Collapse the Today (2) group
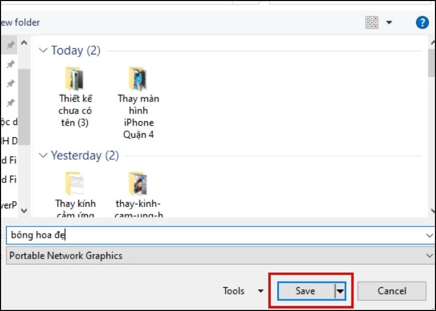Image resolution: width=436 pixels, height=311 pixels. pos(43,50)
